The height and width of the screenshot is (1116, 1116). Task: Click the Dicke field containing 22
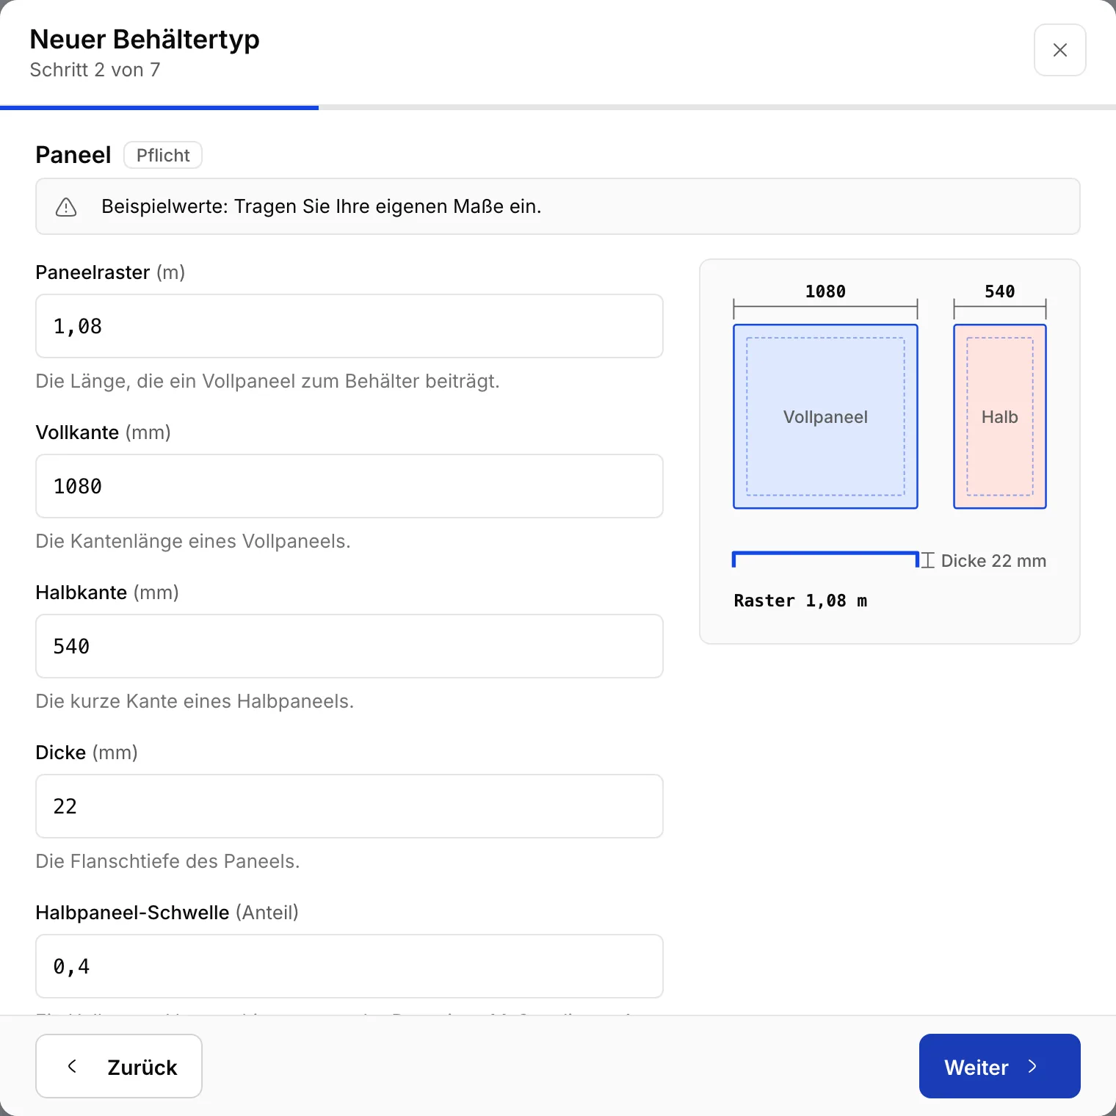[x=349, y=806]
